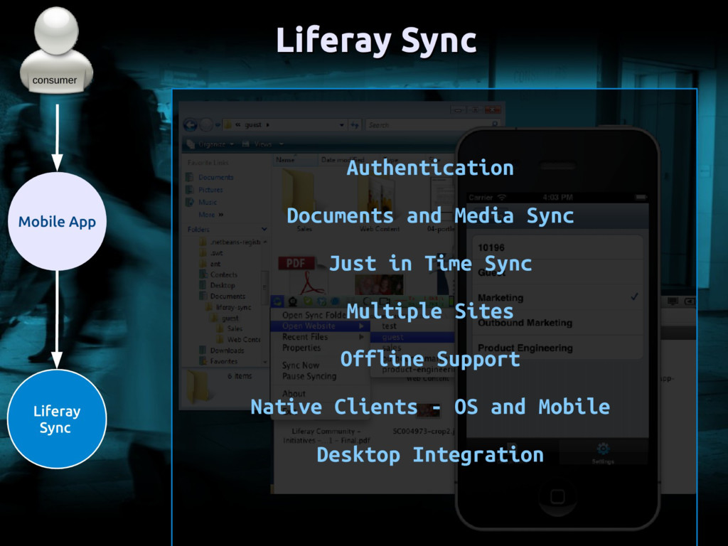Select the Liferay Sync blue circle node

click(57, 419)
